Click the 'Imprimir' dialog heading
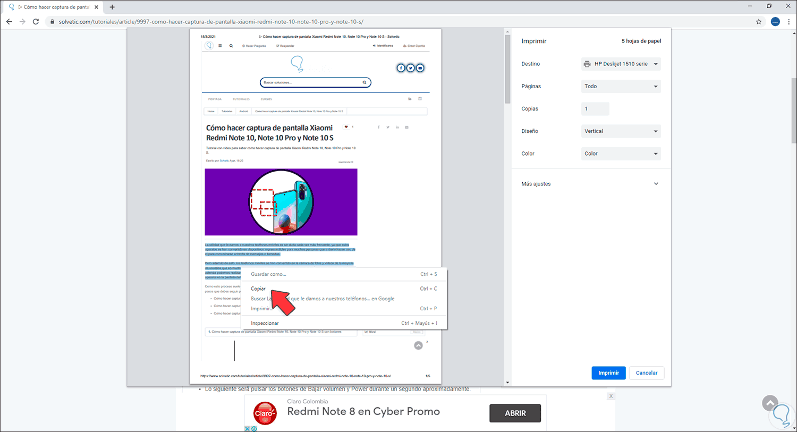The height and width of the screenshot is (432, 797). click(534, 41)
